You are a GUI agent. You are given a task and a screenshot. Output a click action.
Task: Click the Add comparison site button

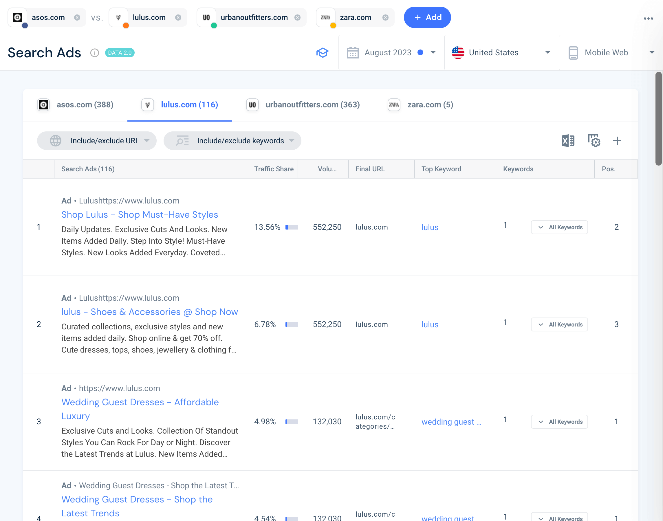tap(427, 17)
